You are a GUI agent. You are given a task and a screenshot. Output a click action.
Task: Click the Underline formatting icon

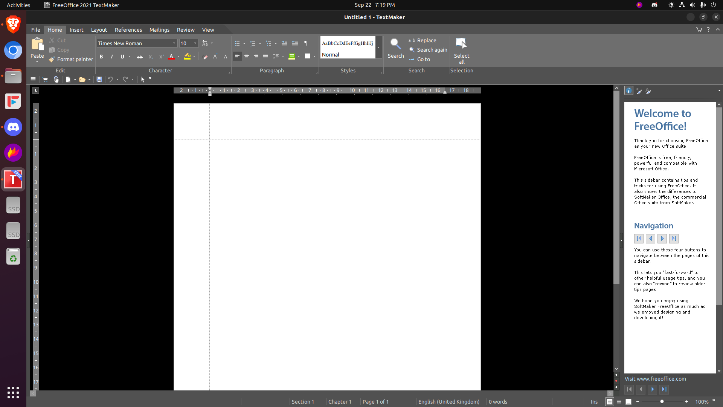122,56
